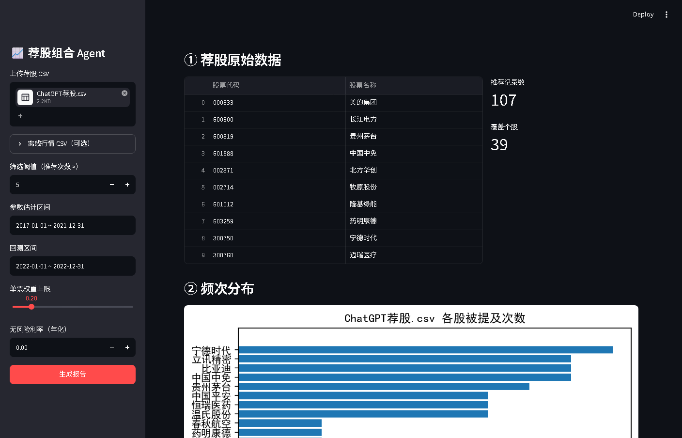
Task: Select the cell 600900
Action: (x=277, y=120)
